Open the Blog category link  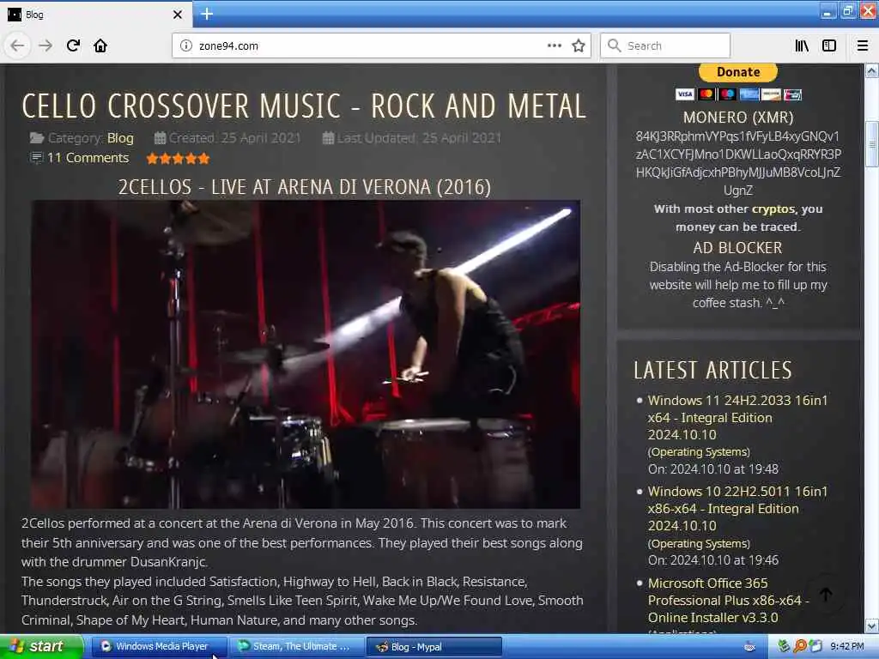pos(120,138)
